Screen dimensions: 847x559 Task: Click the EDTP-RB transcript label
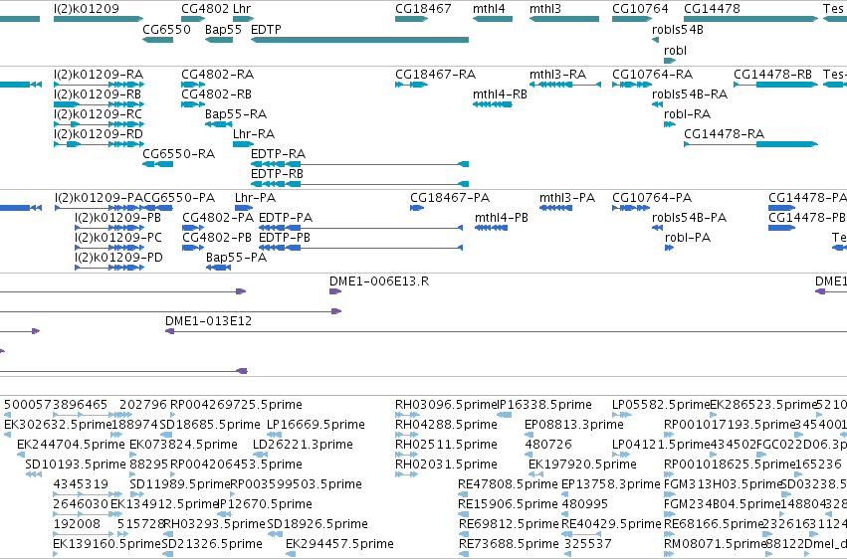pyautogui.click(x=277, y=174)
